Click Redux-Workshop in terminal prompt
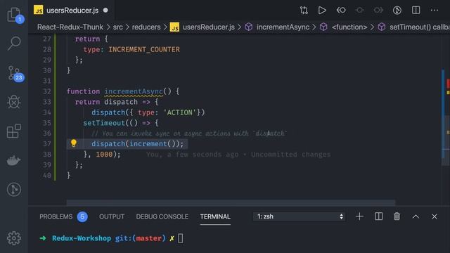450x253 pixels. [82, 238]
